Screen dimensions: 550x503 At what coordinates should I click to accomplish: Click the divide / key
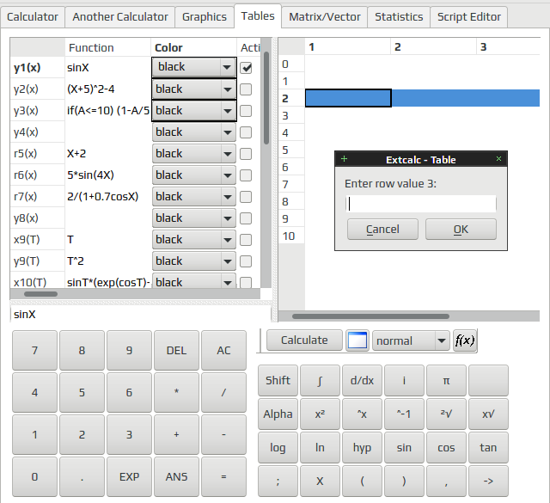pyautogui.click(x=223, y=392)
